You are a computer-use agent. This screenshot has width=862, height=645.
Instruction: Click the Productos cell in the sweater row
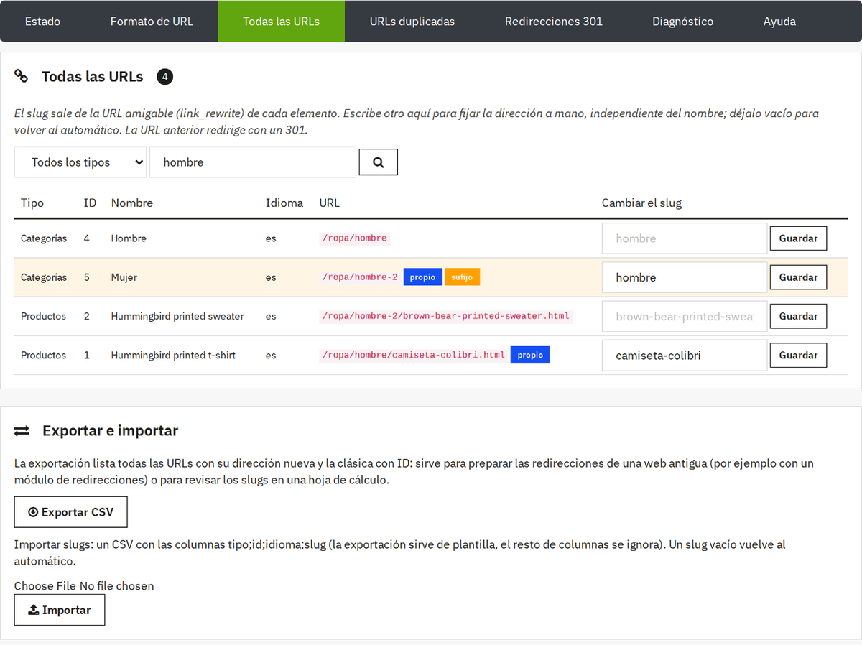coord(43,316)
